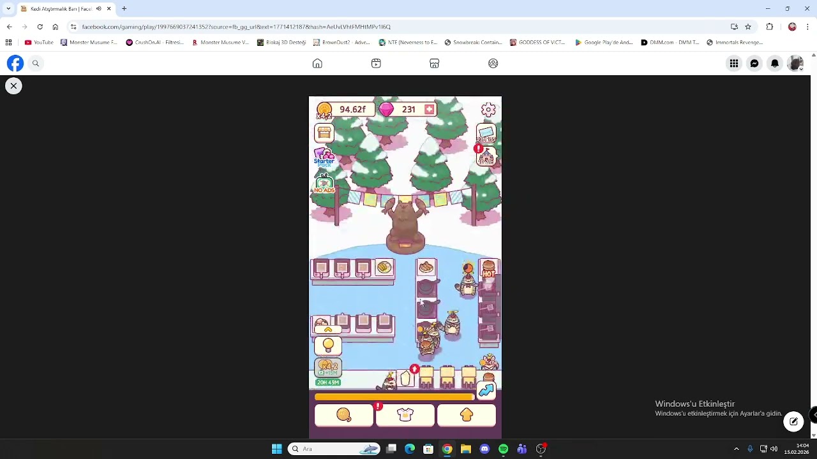Viewport: 817px width, 459px height.
Task: Expand the small up-chevron panel above the lightbulb
Action: (328, 330)
